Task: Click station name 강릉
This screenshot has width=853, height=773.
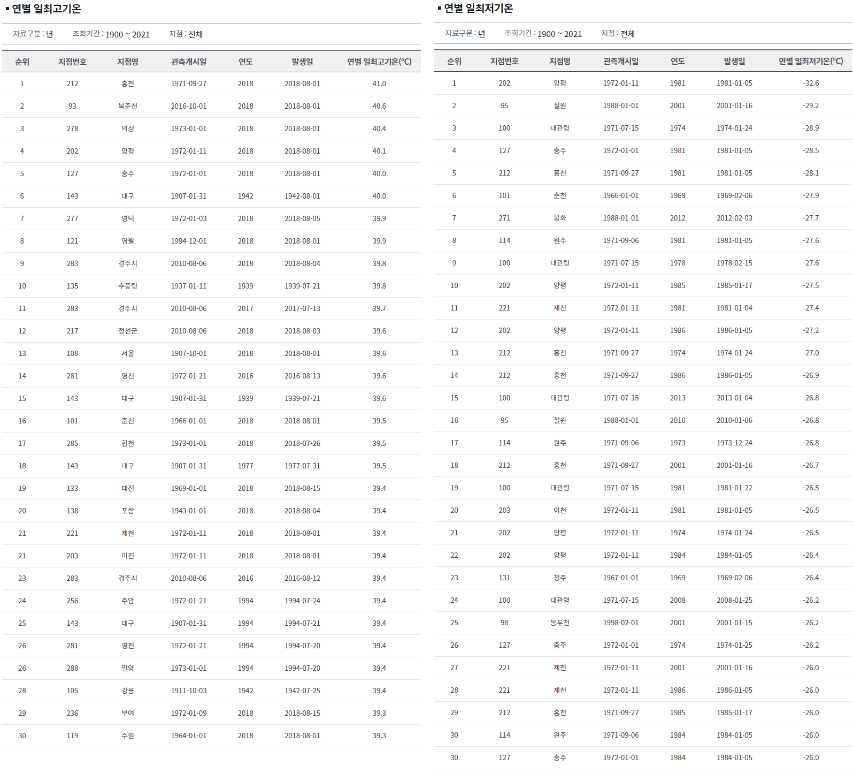Action: [x=128, y=691]
